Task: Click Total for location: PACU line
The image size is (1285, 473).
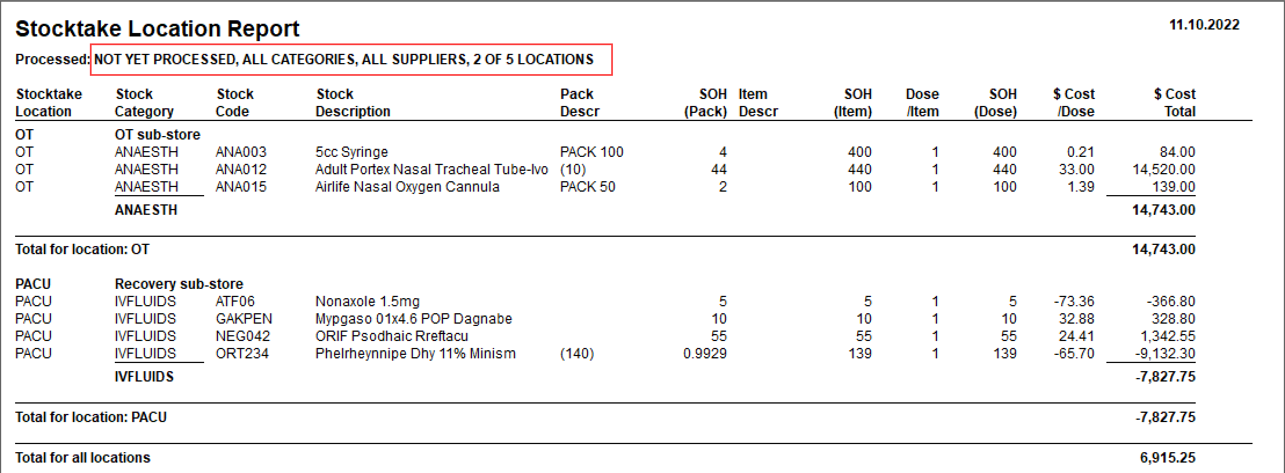Action: [605, 417]
